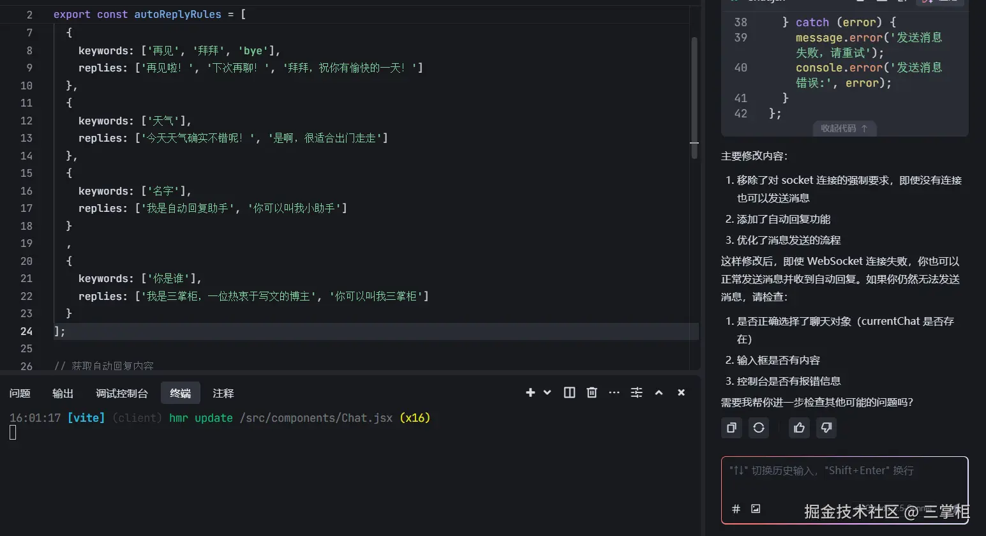The width and height of the screenshot is (986, 536).
Task: Click the keywords line containing 'bye'
Action: point(179,50)
